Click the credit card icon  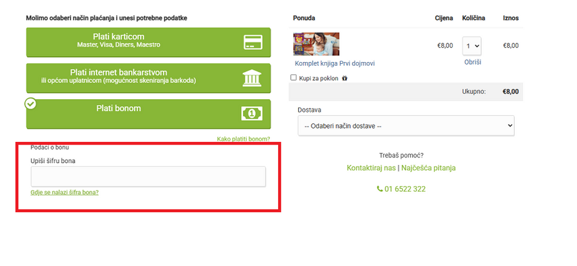[253, 42]
